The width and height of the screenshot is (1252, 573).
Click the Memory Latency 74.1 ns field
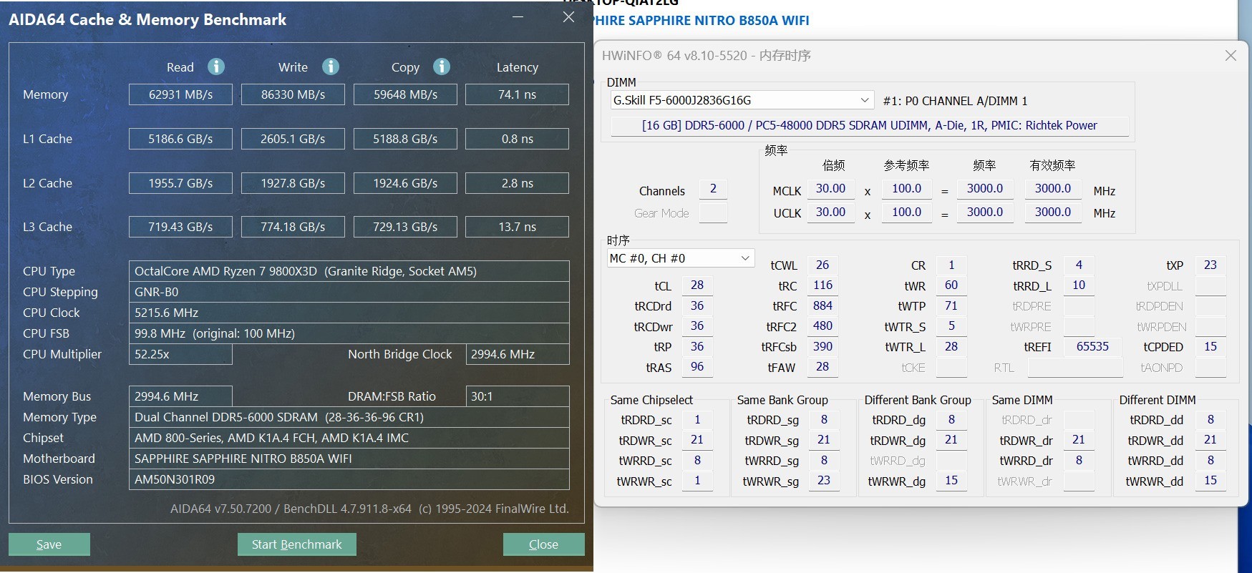point(517,94)
